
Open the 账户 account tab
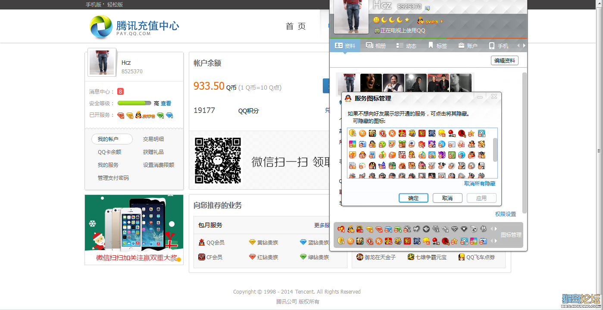[468, 46]
